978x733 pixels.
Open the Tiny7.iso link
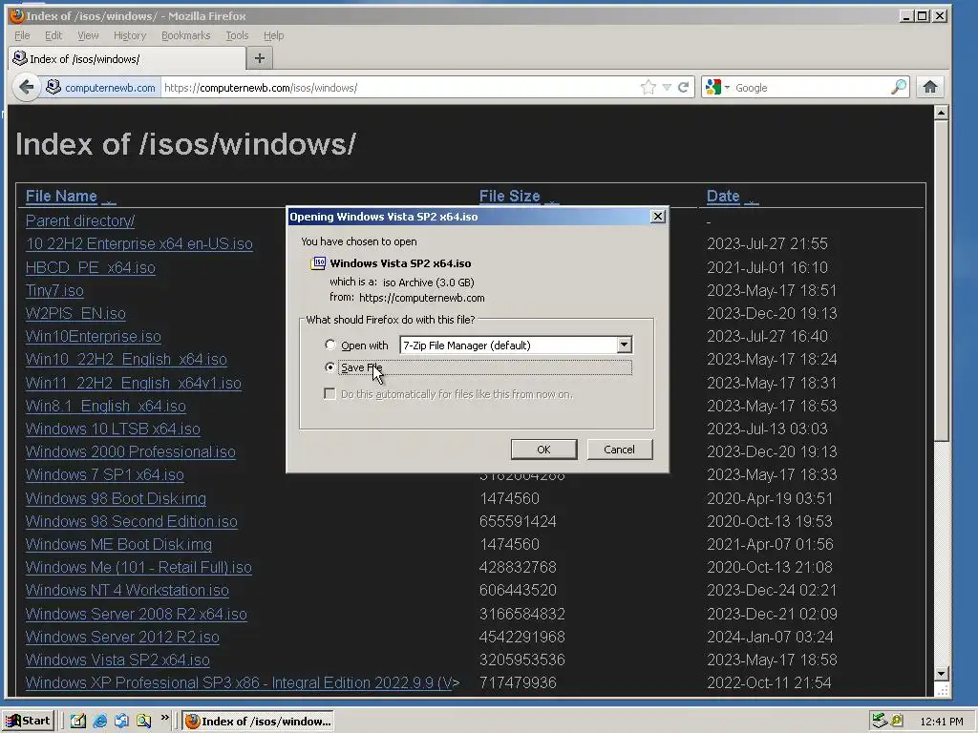point(54,290)
